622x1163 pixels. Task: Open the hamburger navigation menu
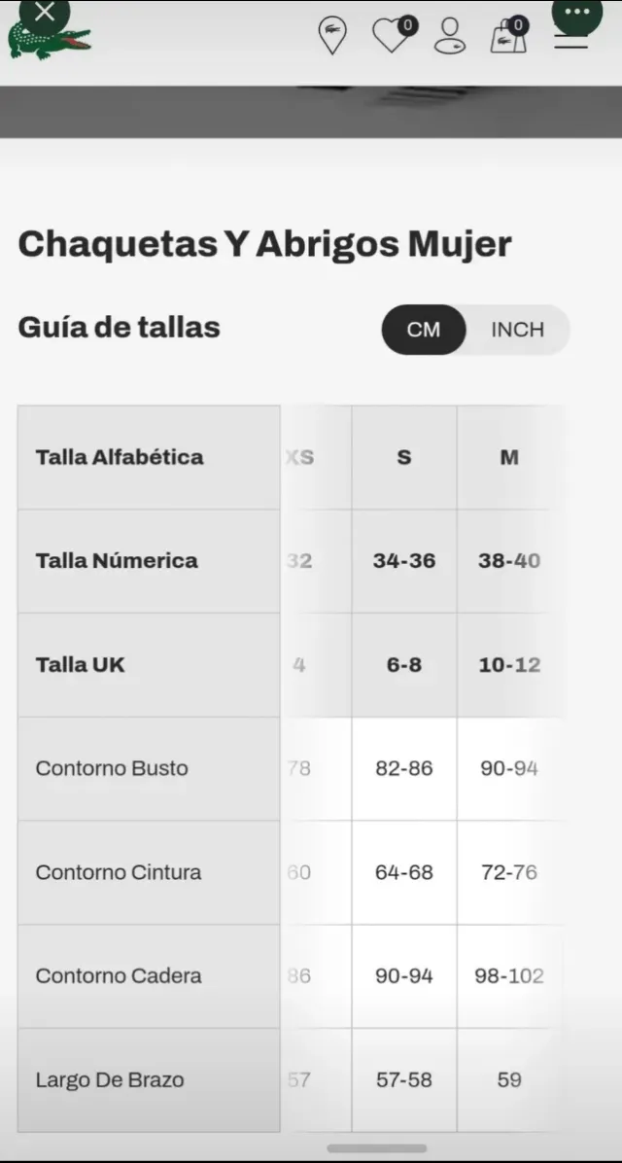tap(571, 41)
